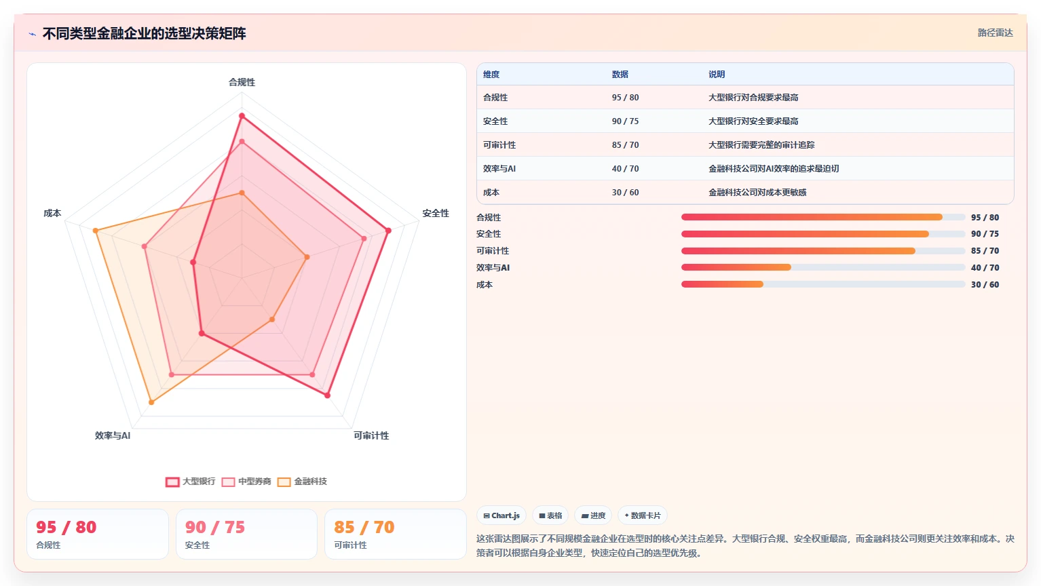
Task: Click 大型银行对合规要求最高 description
Action: 753,98
